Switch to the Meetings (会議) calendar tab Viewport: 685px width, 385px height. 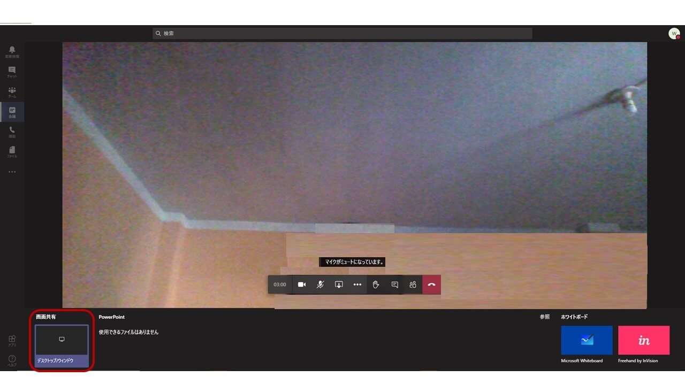pyautogui.click(x=12, y=112)
